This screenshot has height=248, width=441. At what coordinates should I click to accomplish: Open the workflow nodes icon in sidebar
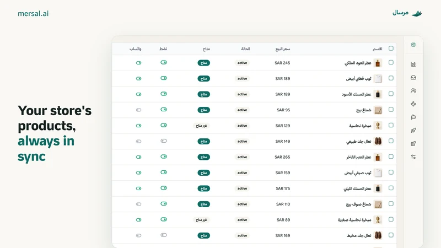413,104
